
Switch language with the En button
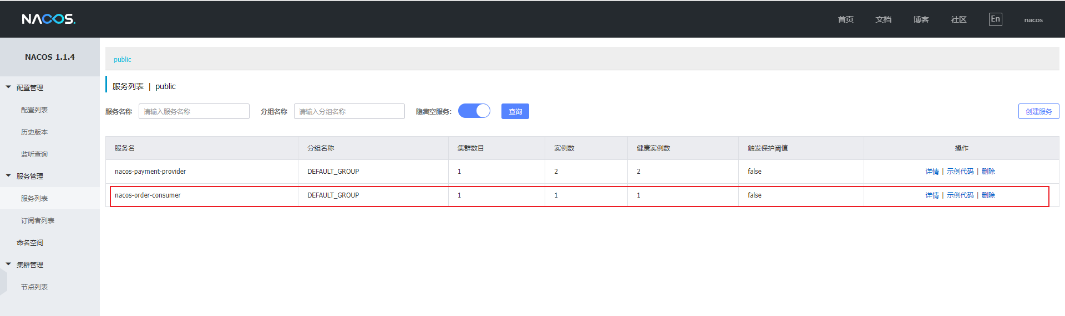(996, 19)
